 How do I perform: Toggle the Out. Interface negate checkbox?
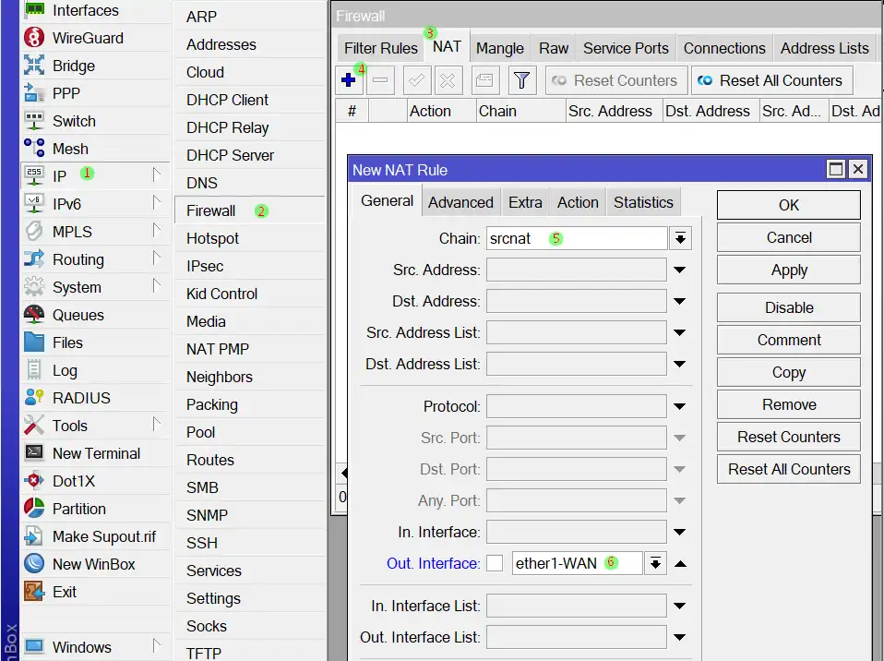pos(495,563)
